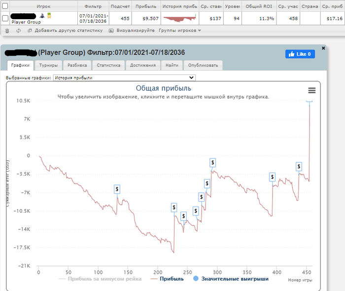Open profit history sparkline thumbnail
The width and height of the screenshot is (345, 291).
click(x=180, y=18)
